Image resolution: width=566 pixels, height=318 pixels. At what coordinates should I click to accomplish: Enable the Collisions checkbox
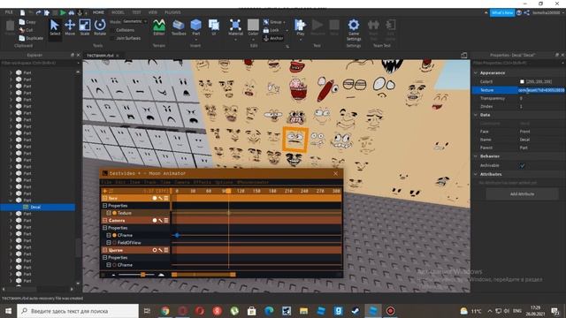pyautogui.click(x=112, y=30)
